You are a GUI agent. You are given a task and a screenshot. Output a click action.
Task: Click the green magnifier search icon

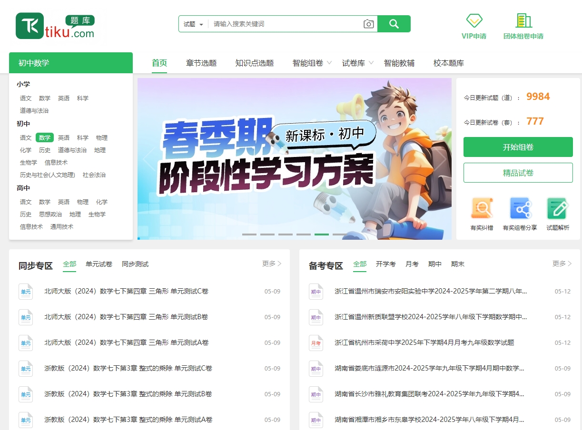point(394,23)
